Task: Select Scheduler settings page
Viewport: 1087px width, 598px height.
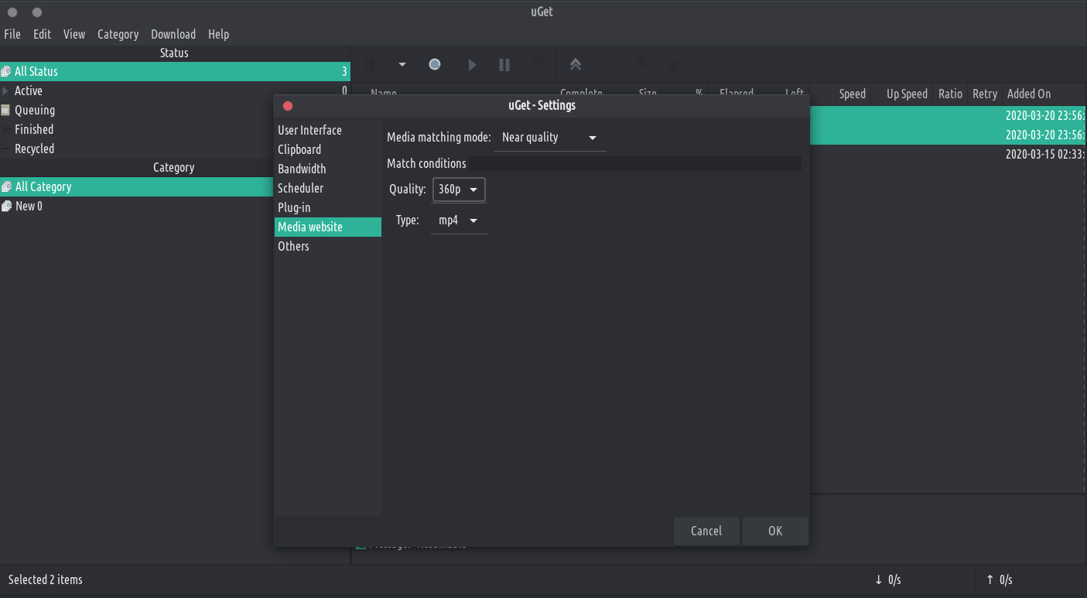Action: click(328, 188)
